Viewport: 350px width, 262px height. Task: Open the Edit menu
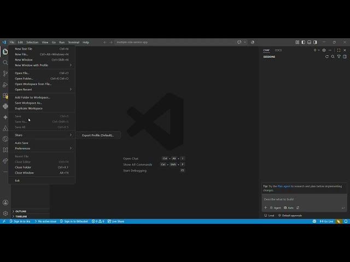pos(20,42)
